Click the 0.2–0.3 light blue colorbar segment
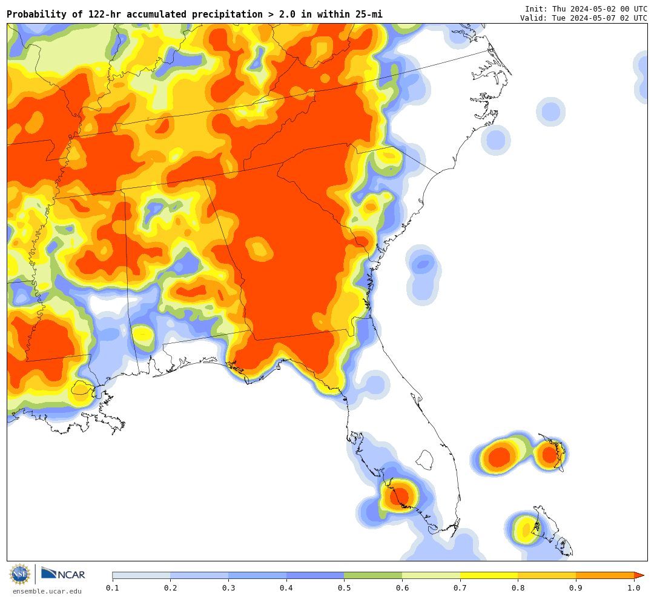654x599 pixels. tap(199, 575)
